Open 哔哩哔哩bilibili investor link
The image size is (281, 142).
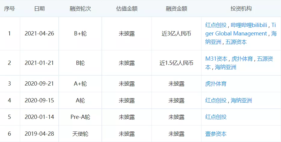click(x=249, y=25)
